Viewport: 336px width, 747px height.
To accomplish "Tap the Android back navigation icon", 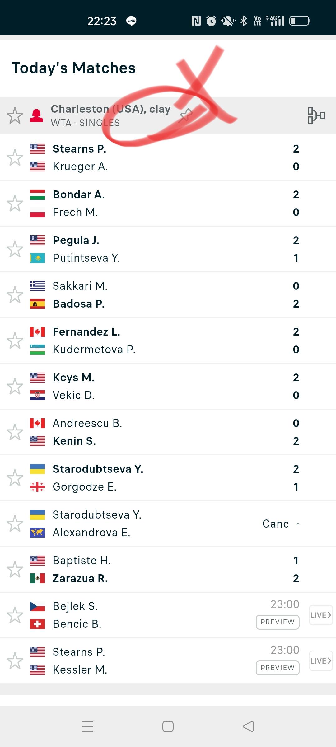I will point(248,726).
